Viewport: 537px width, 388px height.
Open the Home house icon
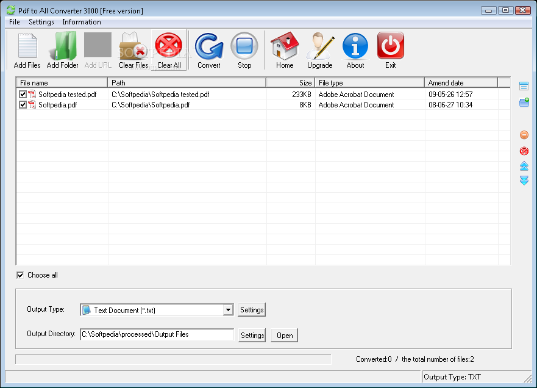pos(285,46)
